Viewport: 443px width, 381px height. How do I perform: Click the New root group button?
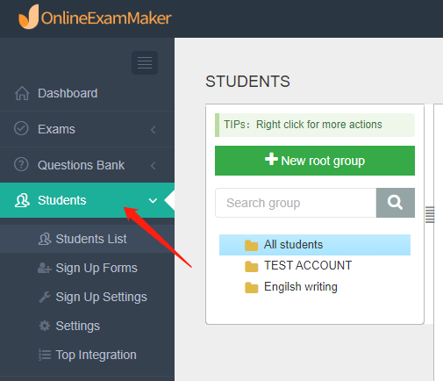(315, 161)
